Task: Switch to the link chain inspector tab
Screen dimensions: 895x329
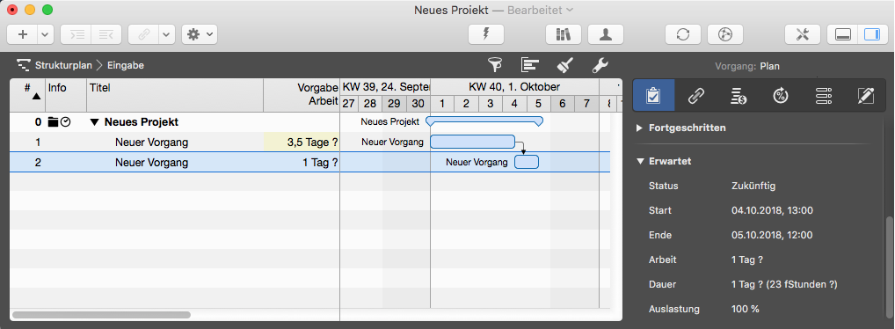Action: point(695,95)
